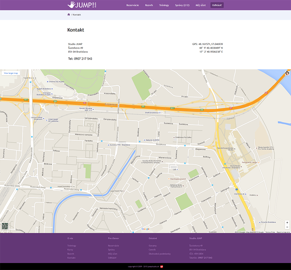The image size is (291, 270).
Task: Click ZUNO BANK map marker
Action: [52, 120]
